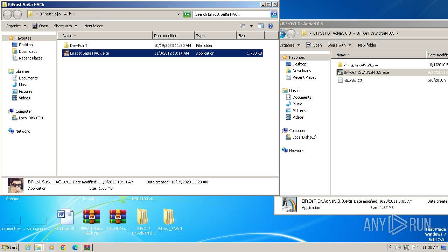Select Computer in front window sidebar
This screenshot has width=448, height=252.
pyautogui.click(x=23, y=111)
